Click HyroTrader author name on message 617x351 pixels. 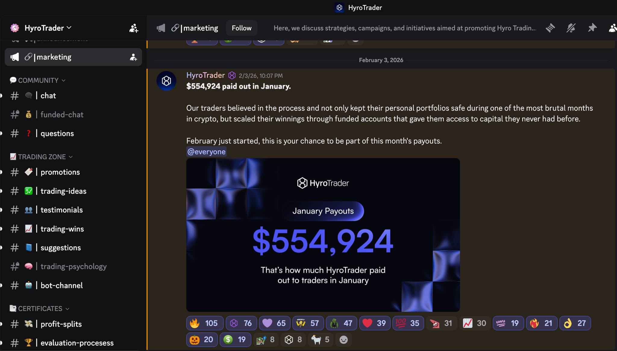205,75
